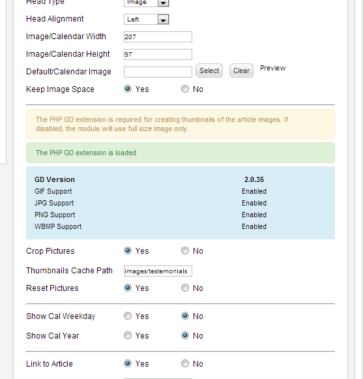Select No for Show Cal Weekday
Image resolution: width=363 pixels, height=379 pixels.
185,316
